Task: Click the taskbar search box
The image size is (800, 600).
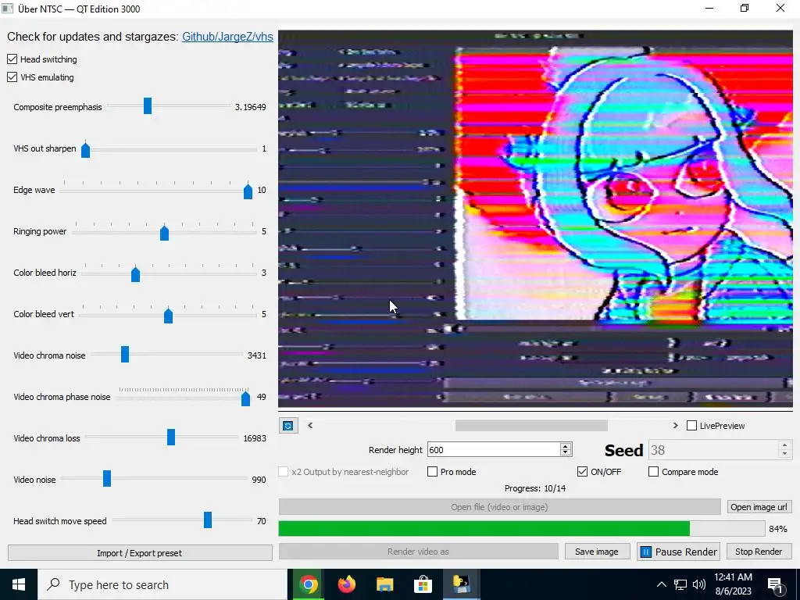Action: click(x=163, y=584)
